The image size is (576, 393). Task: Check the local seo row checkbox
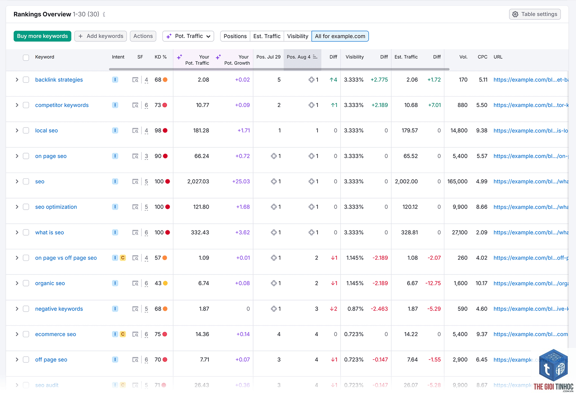[x=26, y=130]
